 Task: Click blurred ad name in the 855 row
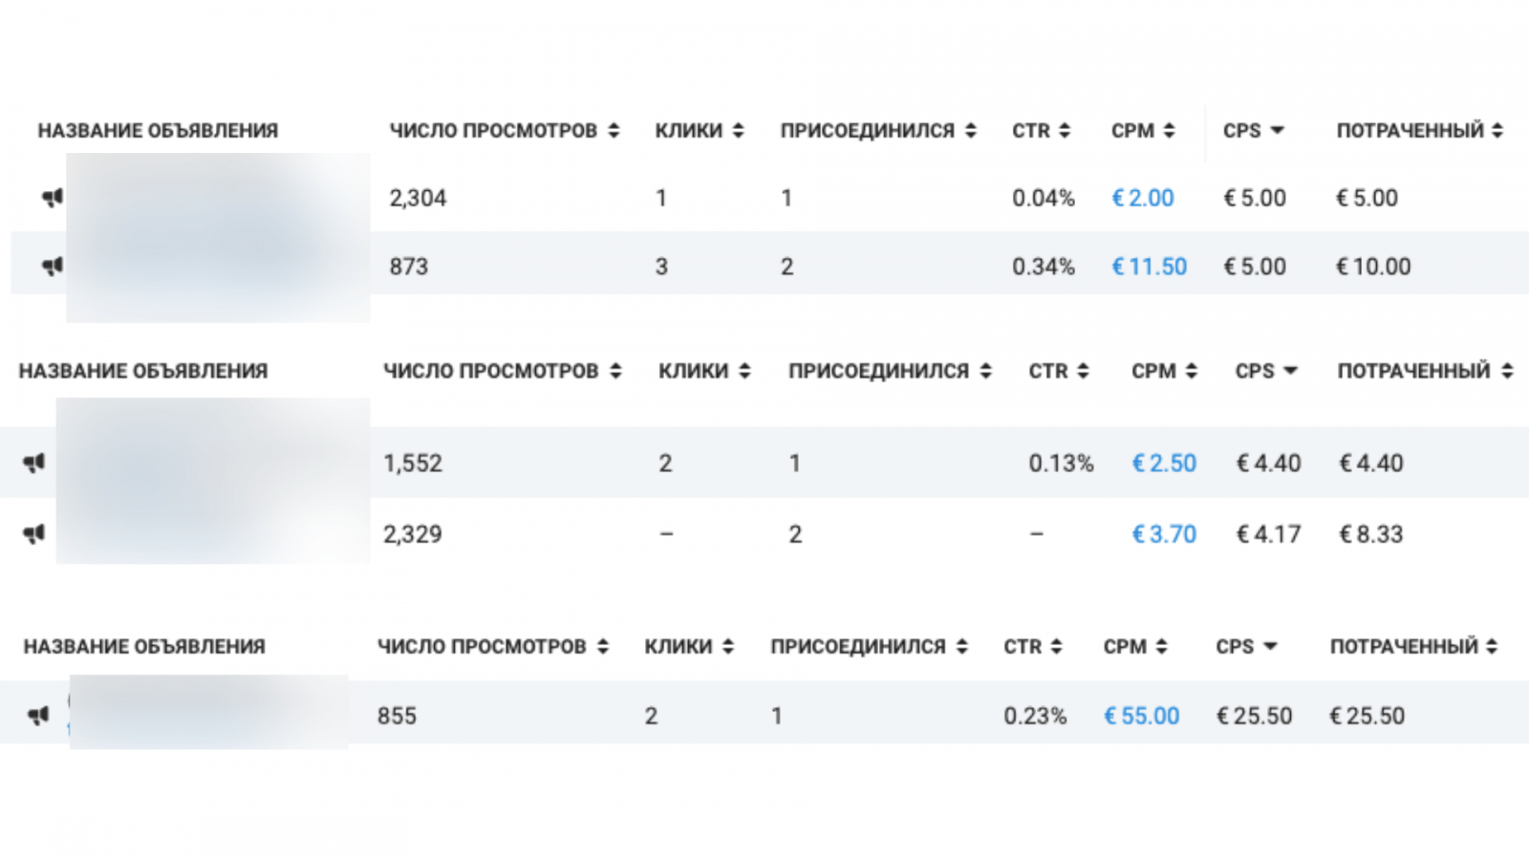pos(208,712)
